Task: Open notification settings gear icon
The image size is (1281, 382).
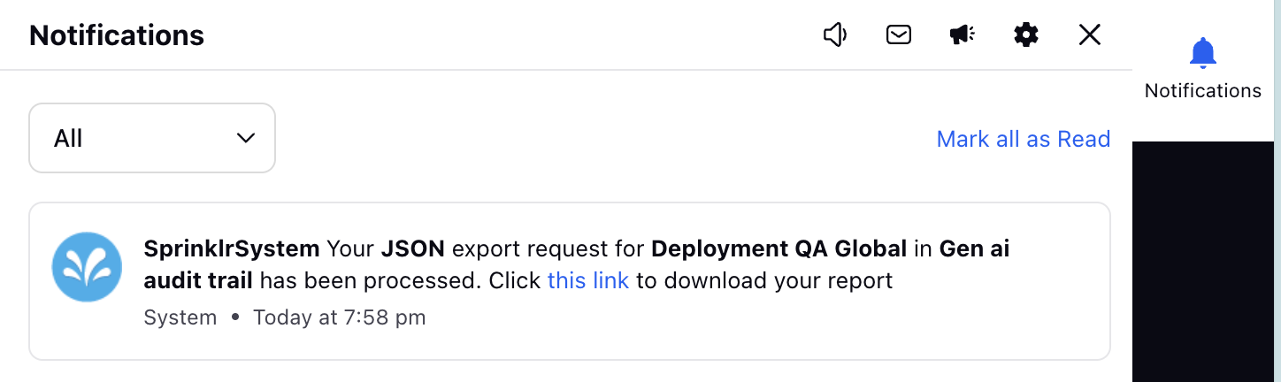Action: pos(1026,34)
